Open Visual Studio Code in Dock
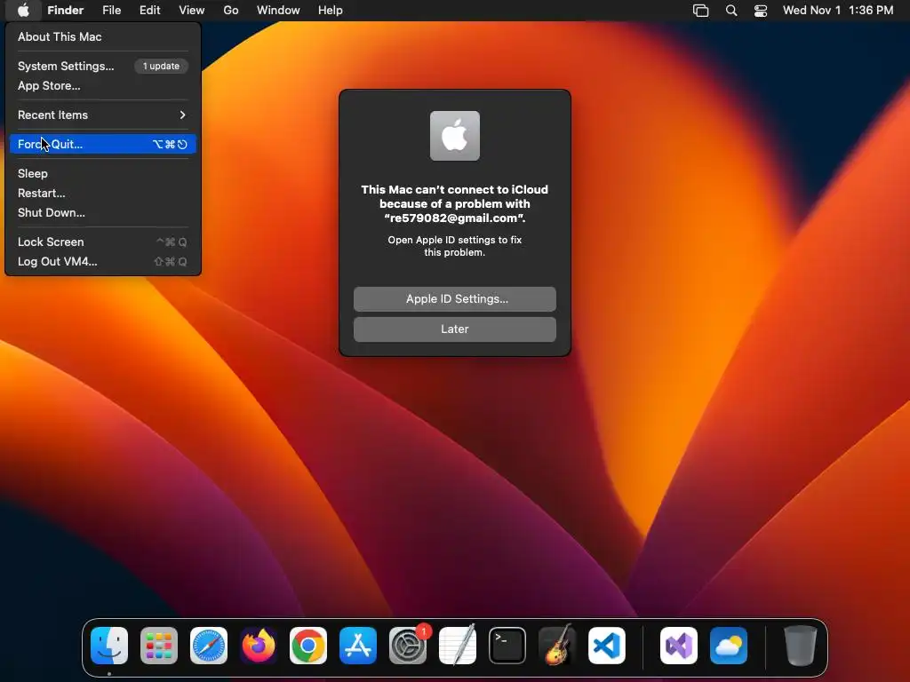Screen dimensions: 910x682 [607, 646]
